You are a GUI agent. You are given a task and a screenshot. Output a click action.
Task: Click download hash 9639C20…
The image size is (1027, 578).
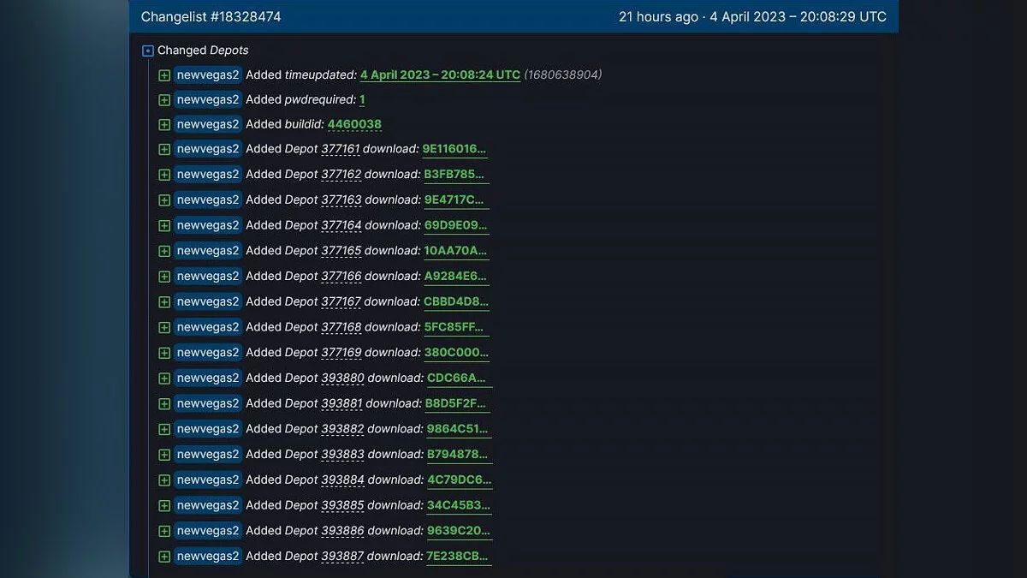(460, 530)
